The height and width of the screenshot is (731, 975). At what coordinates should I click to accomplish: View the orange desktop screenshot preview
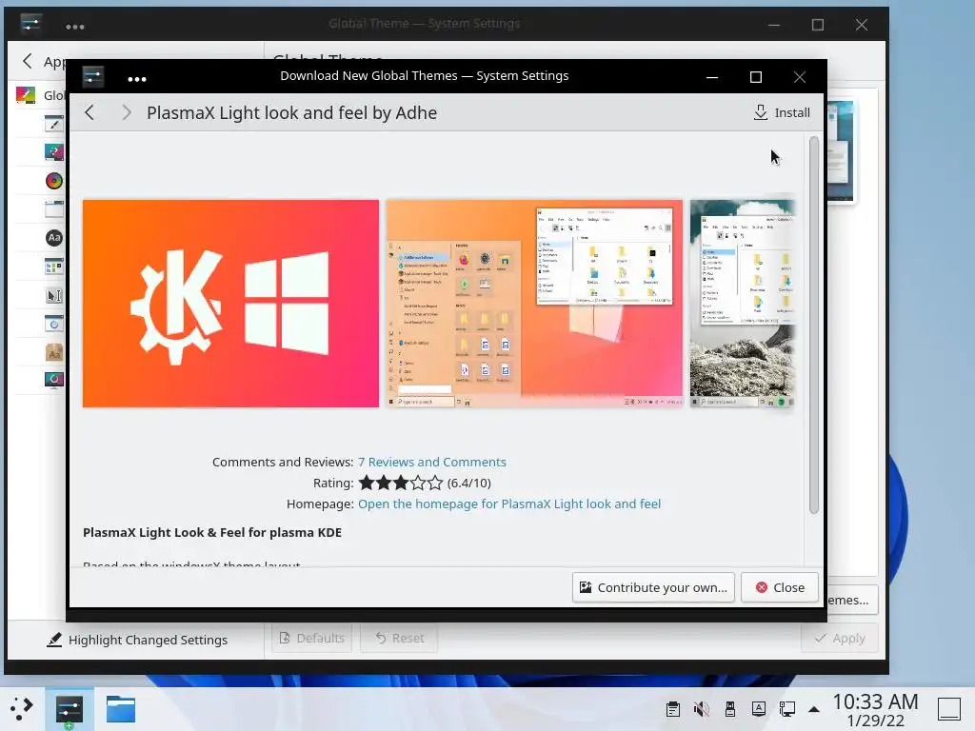pyautogui.click(x=534, y=304)
